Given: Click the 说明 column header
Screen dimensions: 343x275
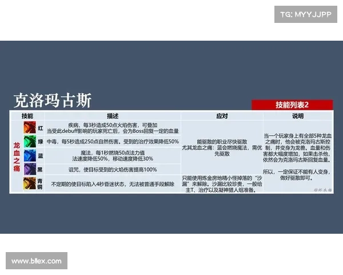Looking at the screenshot, I should (x=298, y=115).
